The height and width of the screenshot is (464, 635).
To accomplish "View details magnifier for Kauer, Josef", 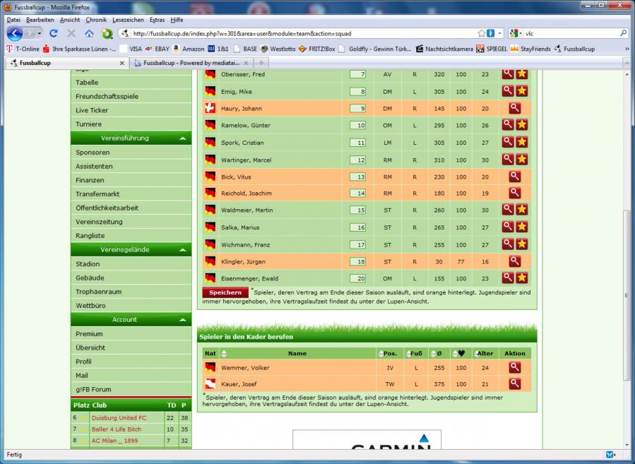I will coord(515,384).
